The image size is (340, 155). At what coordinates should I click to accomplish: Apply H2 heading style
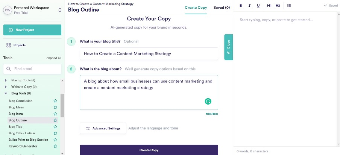[x=278, y=6]
